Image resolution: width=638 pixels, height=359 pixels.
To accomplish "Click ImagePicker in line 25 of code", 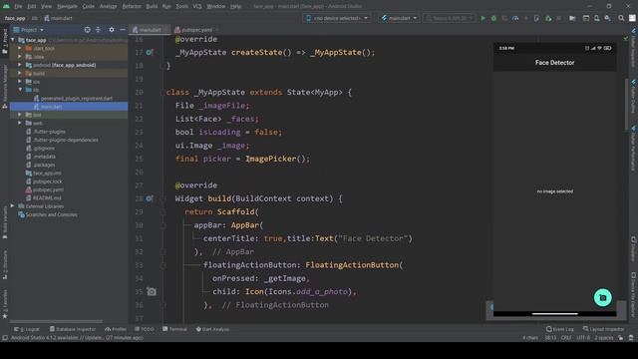I will tap(270, 159).
